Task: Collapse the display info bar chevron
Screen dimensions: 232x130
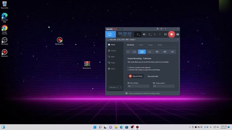Action: (x=178, y=39)
